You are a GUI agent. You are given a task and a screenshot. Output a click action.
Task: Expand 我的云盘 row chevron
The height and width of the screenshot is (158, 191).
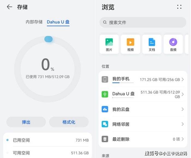pyautogui.click(x=183, y=109)
